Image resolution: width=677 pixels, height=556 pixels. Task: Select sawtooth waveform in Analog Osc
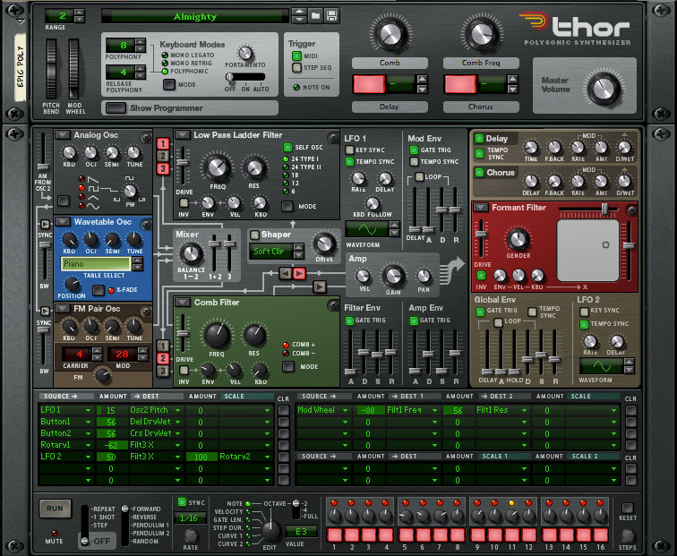[82, 179]
